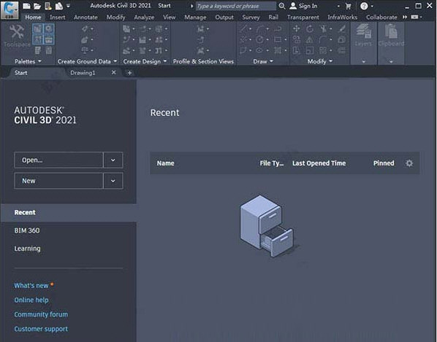Select BIM 360 in the left sidebar
This screenshot has width=437, height=342.
27,230
